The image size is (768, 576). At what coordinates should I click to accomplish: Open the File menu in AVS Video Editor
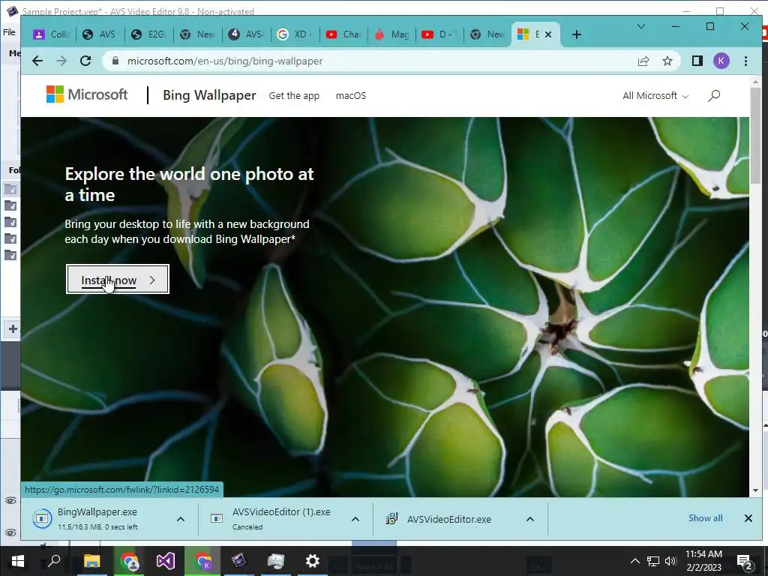click(9, 32)
